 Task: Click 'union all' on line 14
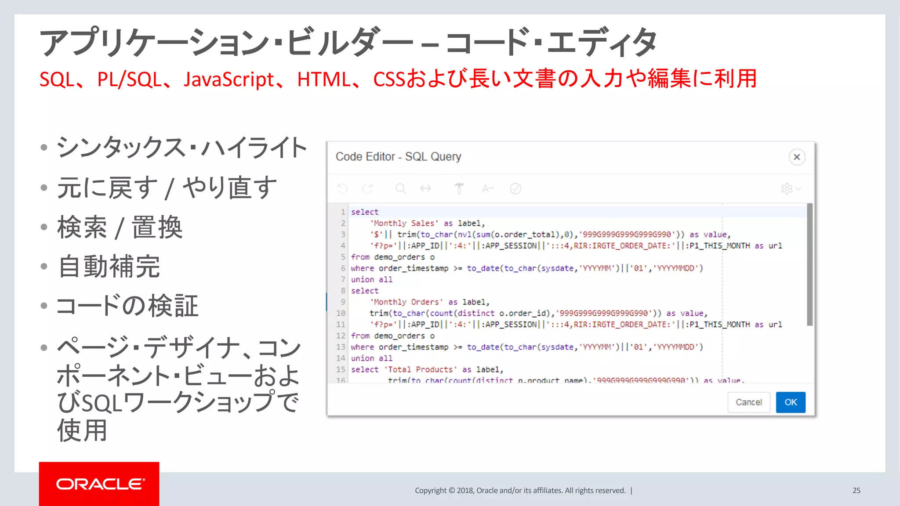tap(372, 358)
